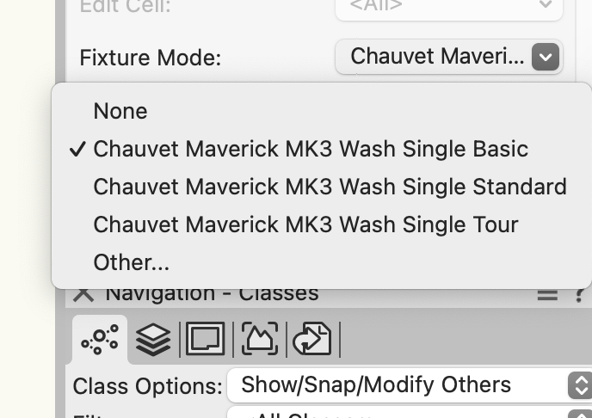Choose Chauvet Maverick MK3 Wash Single Basic
592x418 pixels.
click(x=310, y=149)
